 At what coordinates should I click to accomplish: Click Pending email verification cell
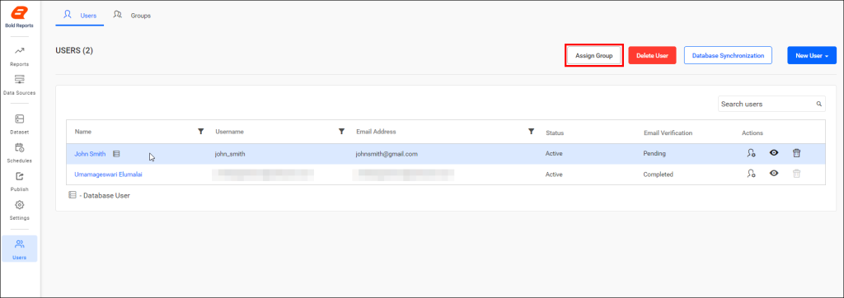pos(654,154)
